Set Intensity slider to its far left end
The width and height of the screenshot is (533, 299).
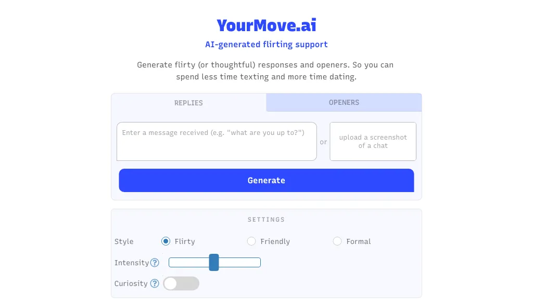click(x=170, y=263)
